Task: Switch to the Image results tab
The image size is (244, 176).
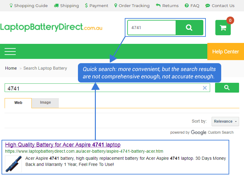Action: pyautogui.click(x=45, y=102)
